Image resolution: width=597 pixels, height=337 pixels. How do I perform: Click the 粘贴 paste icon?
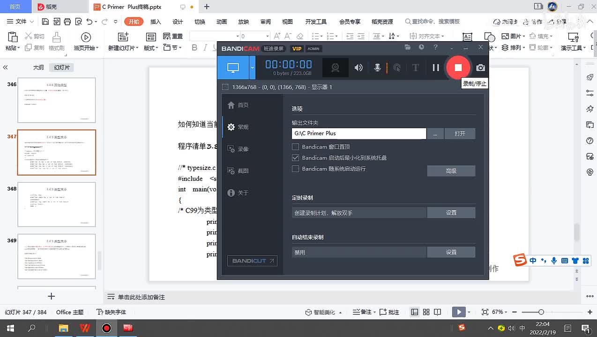[x=13, y=37]
